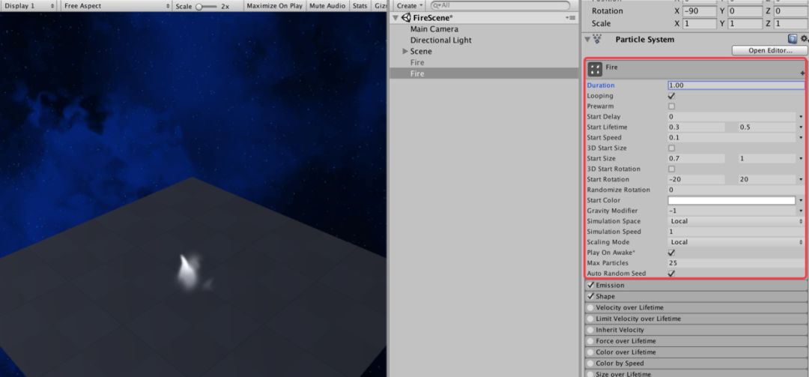Enable the Limit Velocity over Lifetime module
Image resolution: width=809 pixels, height=377 pixels.
click(x=591, y=319)
